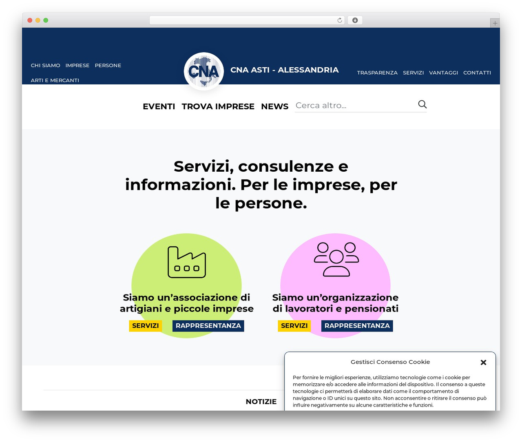
Task: Go to the EVENTI page
Action: [x=159, y=106]
